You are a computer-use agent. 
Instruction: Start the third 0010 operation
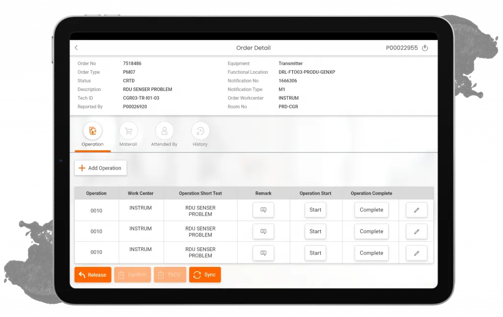click(x=315, y=253)
